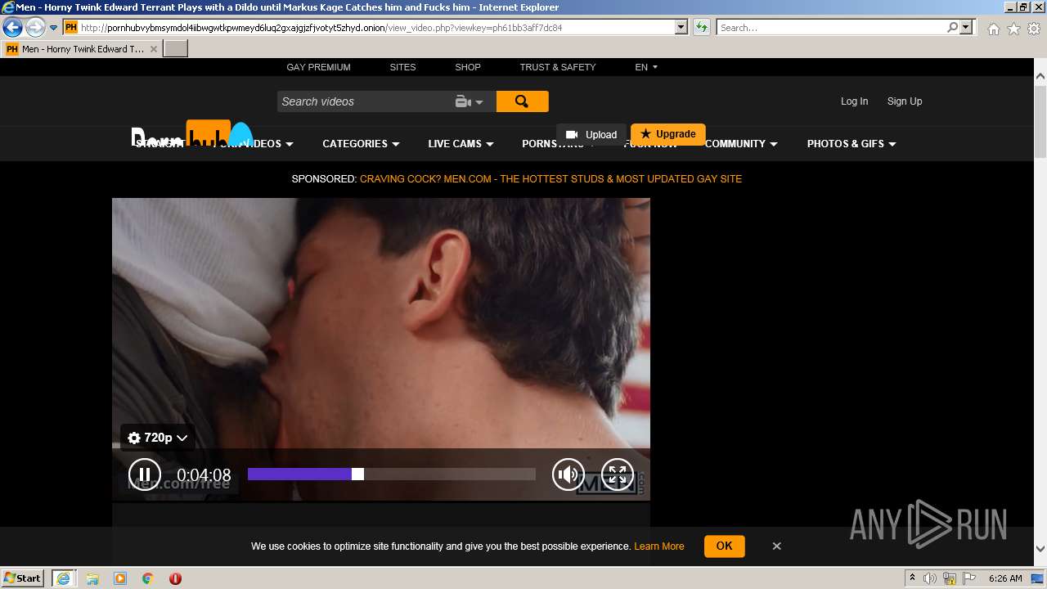This screenshot has width=1047, height=589.
Task: Open the Action Center flag icon
Action: pyautogui.click(x=969, y=578)
